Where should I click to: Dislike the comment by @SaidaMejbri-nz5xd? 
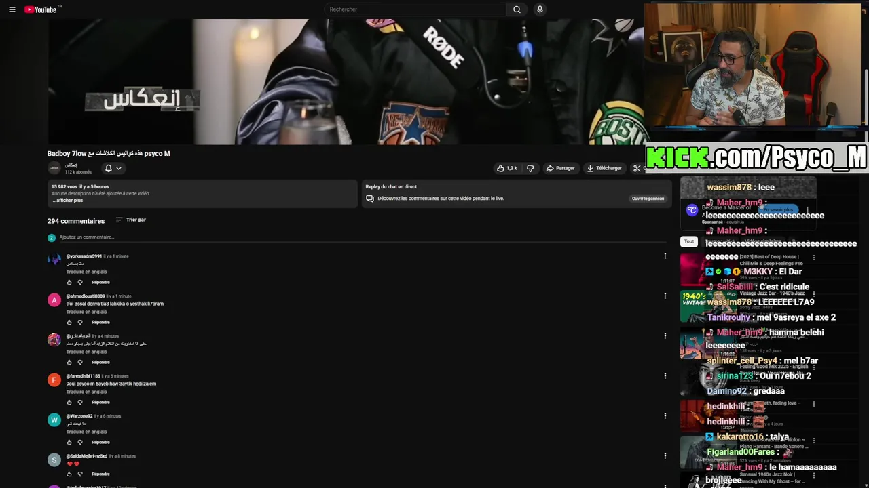[80, 474]
